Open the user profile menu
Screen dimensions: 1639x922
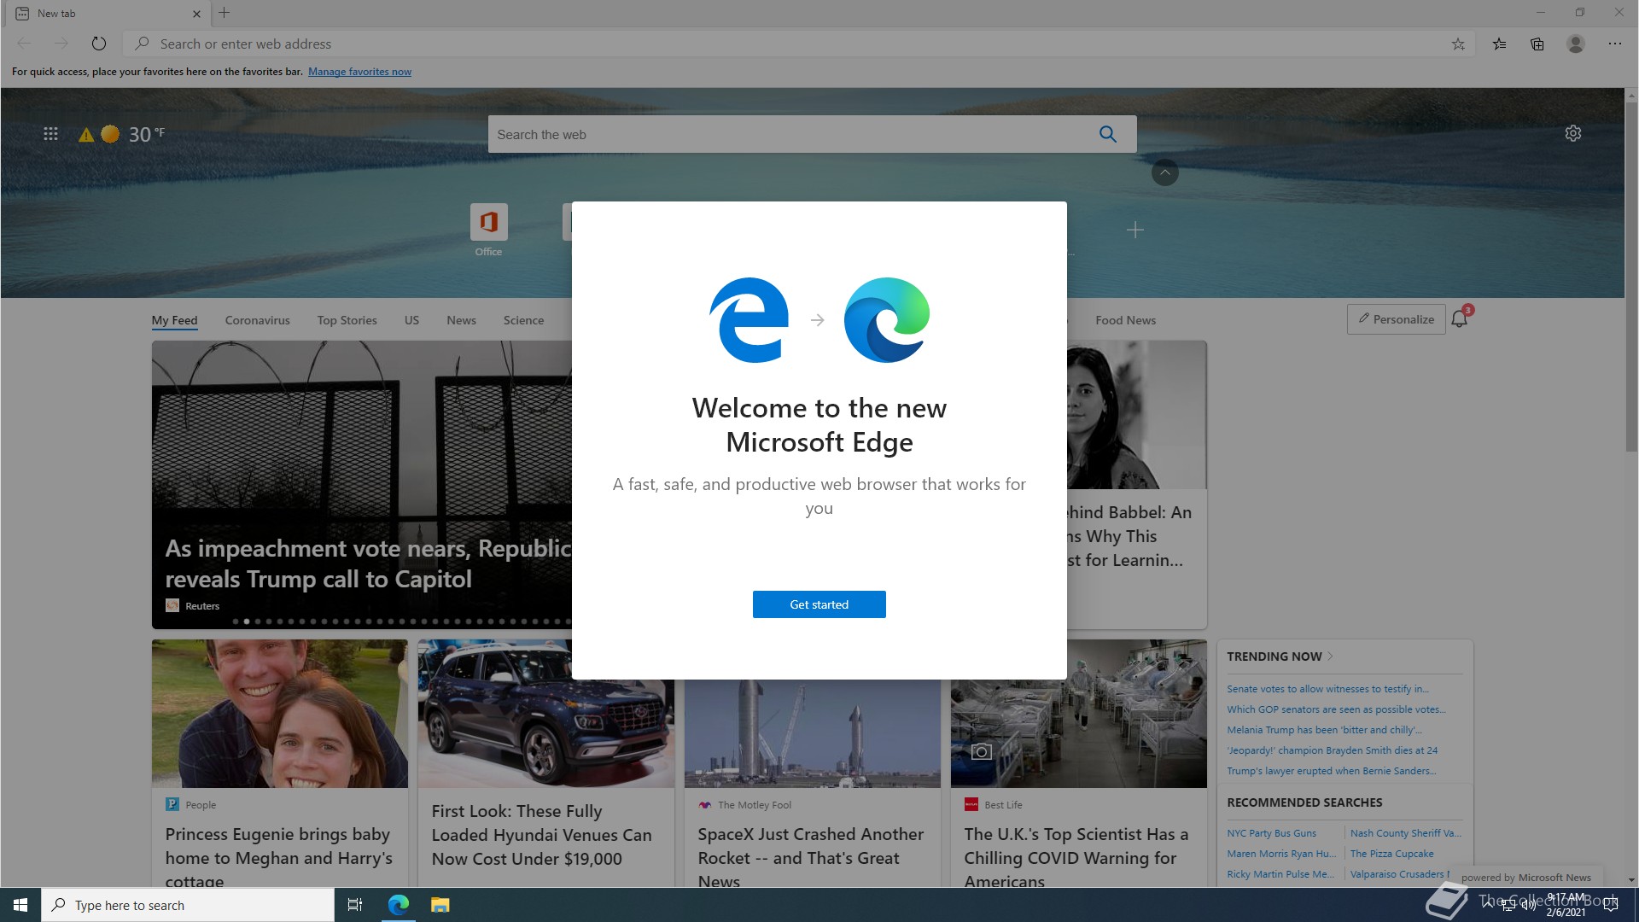click(x=1576, y=44)
